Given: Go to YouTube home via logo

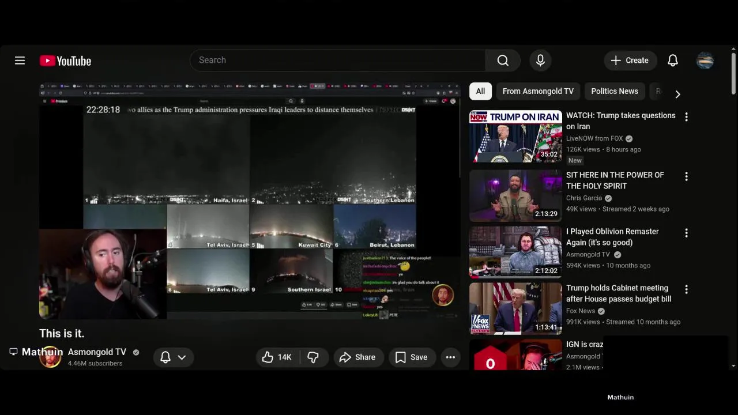Looking at the screenshot, I should (x=65, y=61).
